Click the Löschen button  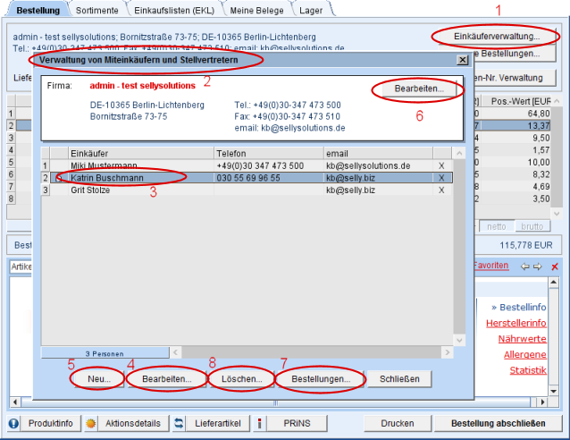coord(242,379)
